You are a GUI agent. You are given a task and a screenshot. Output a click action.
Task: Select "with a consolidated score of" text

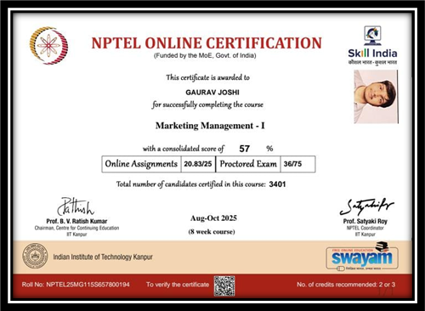[x=183, y=149]
